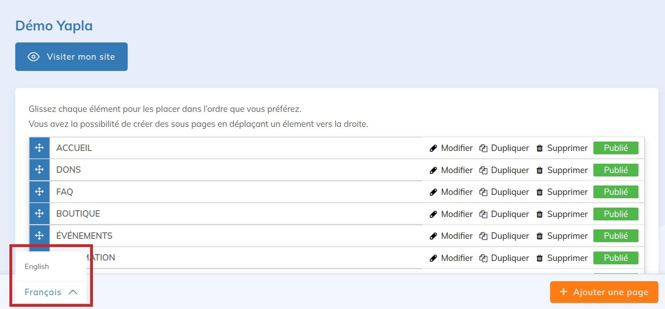Click Modifier for the DONS page
The image size is (665, 309).
click(457, 170)
